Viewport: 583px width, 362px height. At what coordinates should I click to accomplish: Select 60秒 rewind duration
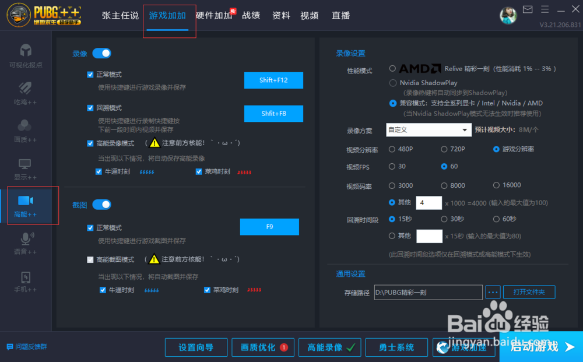pos(496,219)
